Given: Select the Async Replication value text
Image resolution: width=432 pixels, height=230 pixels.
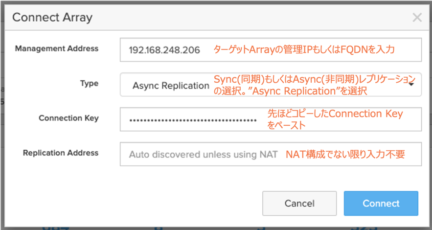Looking at the screenshot, I should (x=171, y=86).
